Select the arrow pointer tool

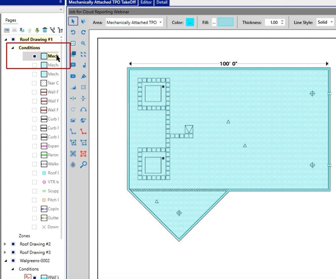tap(73, 22)
